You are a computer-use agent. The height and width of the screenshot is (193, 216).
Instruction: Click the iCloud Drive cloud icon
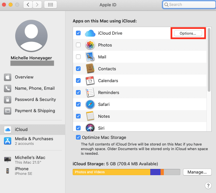tap(90, 33)
